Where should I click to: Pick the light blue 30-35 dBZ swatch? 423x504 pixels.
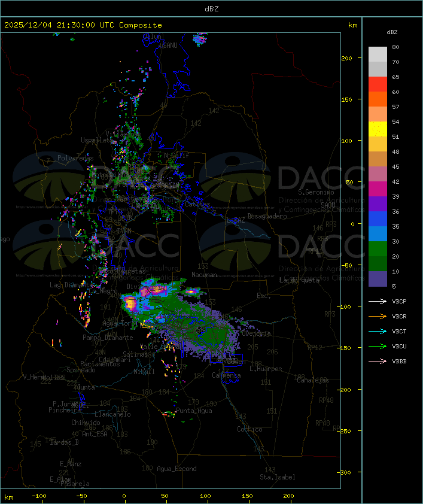pos(378,233)
